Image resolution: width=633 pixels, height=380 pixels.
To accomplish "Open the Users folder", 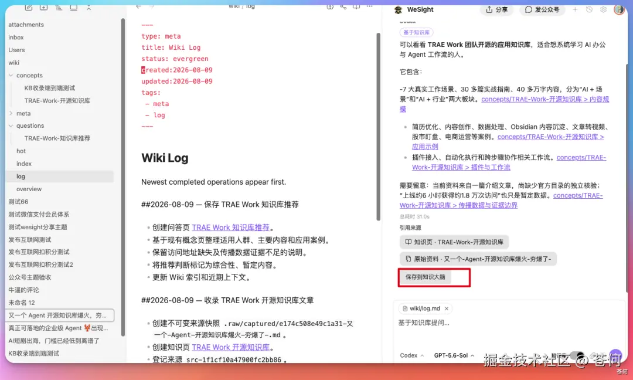I will coord(16,50).
